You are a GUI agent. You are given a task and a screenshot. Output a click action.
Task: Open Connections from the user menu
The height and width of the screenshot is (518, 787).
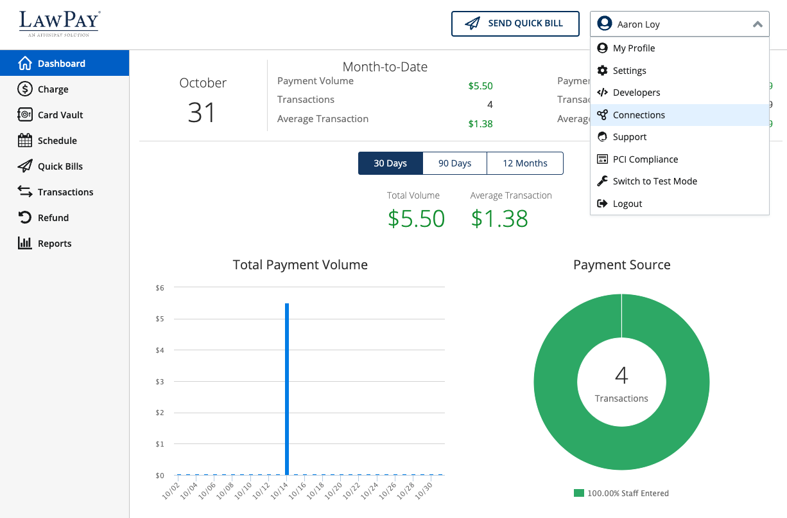click(x=639, y=115)
